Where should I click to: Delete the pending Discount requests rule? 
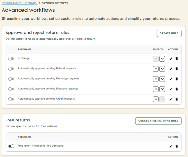coord(176,89)
